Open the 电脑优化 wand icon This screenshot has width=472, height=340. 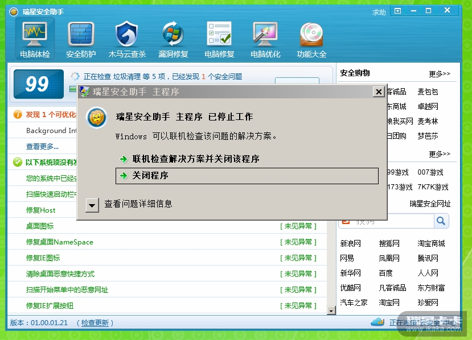point(265,39)
